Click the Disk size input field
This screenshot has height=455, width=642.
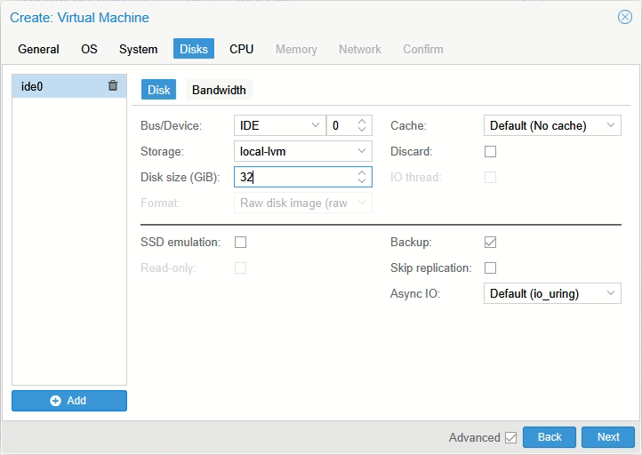(x=295, y=178)
